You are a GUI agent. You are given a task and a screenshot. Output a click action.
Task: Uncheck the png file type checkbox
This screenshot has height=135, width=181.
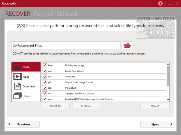tap(45, 99)
